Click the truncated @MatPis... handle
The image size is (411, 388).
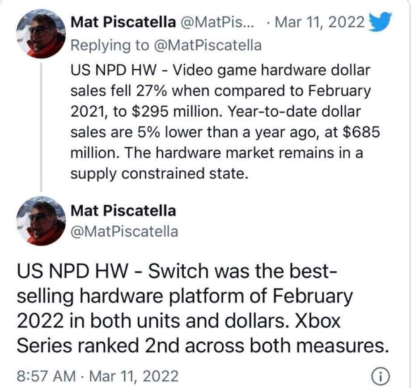[217, 22]
